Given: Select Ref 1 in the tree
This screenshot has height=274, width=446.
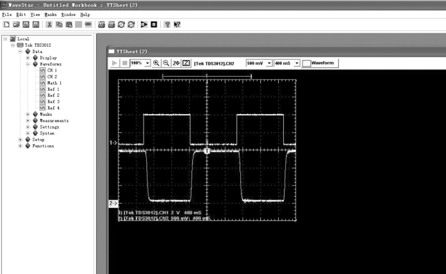Looking at the screenshot, I should (53, 89).
